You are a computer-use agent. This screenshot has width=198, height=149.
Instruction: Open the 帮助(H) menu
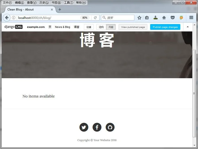81,3
